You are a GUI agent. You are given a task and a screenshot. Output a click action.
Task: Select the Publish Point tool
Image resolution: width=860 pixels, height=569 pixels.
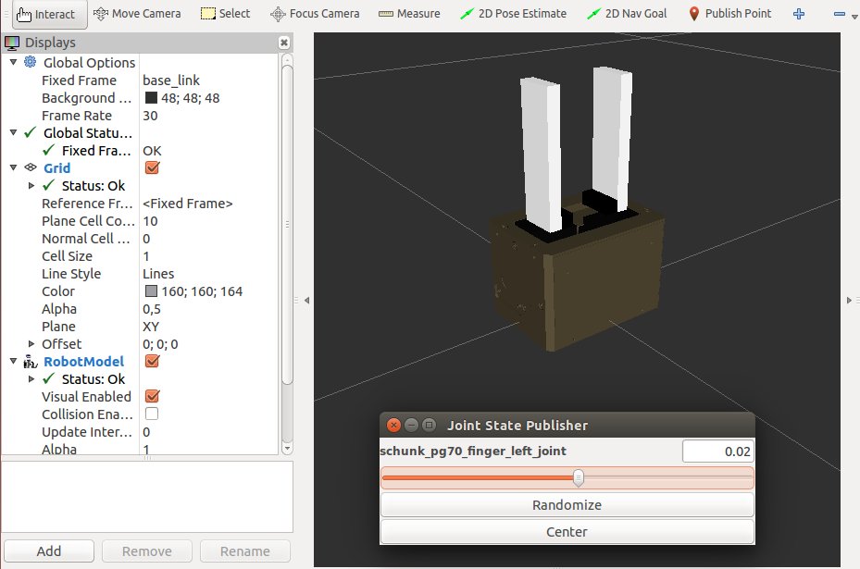tap(729, 14)
